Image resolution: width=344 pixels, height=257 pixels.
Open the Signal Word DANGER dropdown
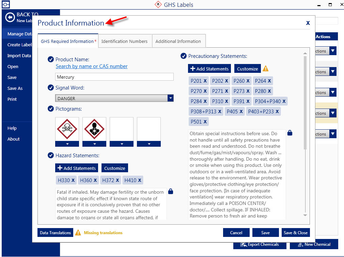[x=170, y=98]
